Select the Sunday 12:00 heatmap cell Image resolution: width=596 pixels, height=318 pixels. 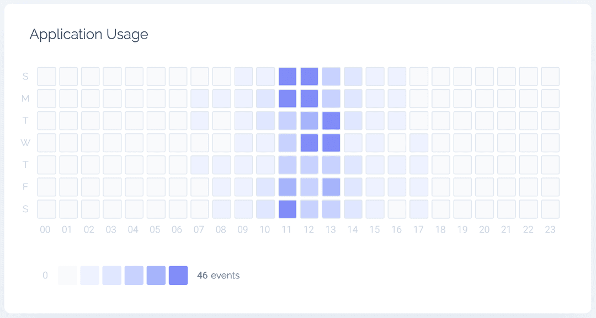[310, 76]
